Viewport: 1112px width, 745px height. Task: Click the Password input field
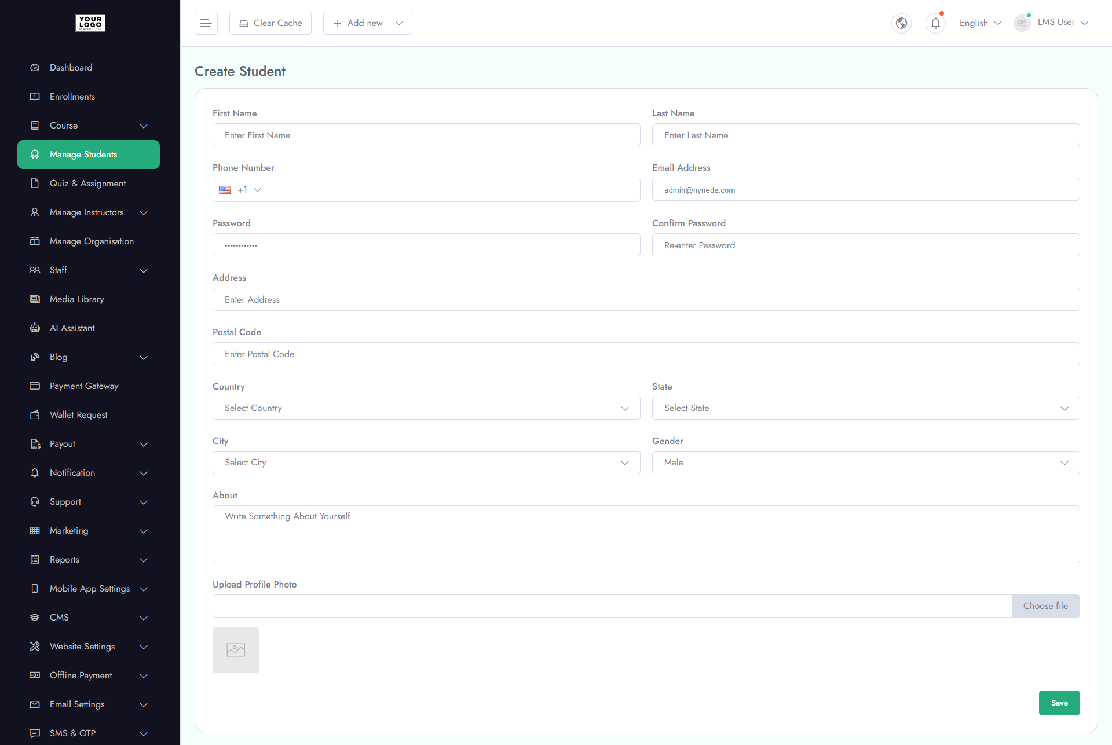[x=426, y=245]
